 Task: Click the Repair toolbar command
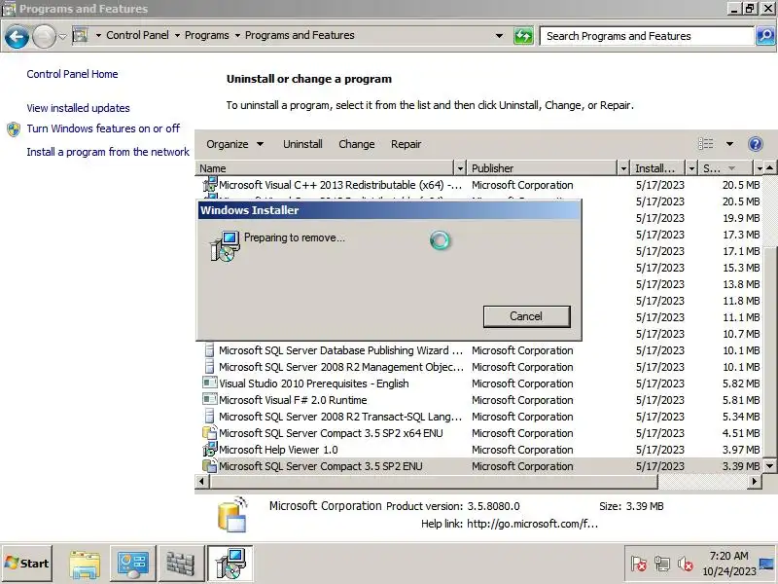click(x=406, y=144)
